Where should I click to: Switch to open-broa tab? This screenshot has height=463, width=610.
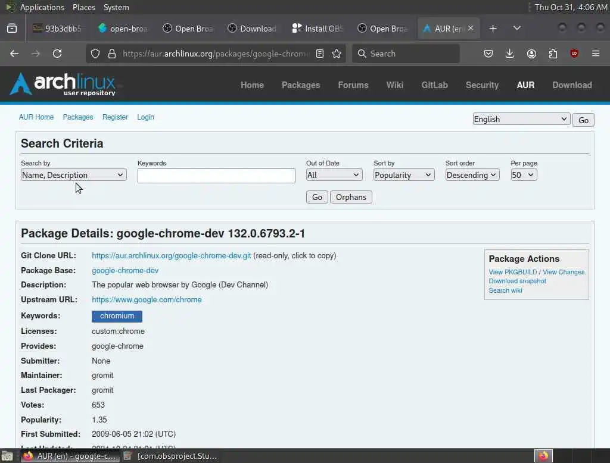(123, 29)
